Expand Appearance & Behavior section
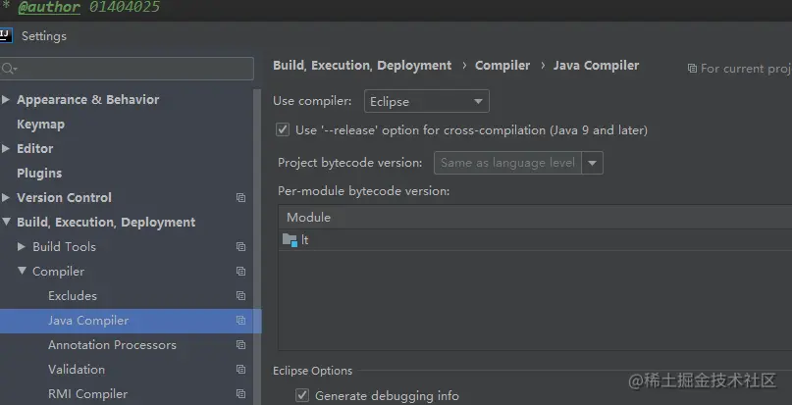The height and width of the screenshot is (405, 792). pos(6,99)
